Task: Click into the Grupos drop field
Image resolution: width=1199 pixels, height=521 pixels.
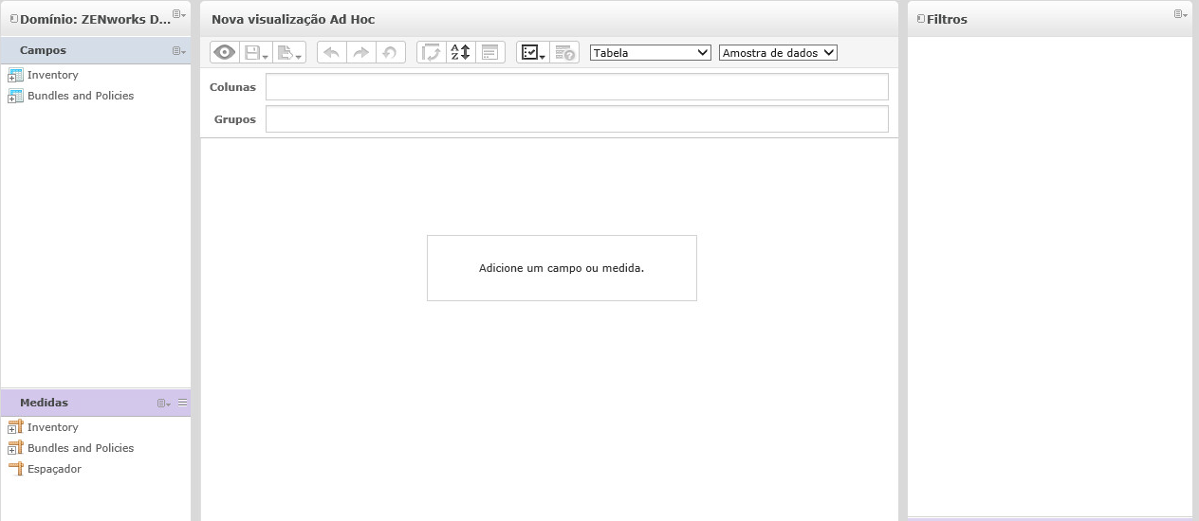Action: [x=577, y=119]
